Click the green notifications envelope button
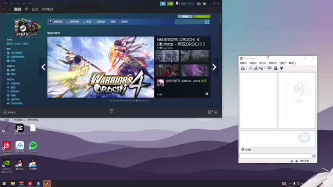333x187 pixels. (170, 4)
